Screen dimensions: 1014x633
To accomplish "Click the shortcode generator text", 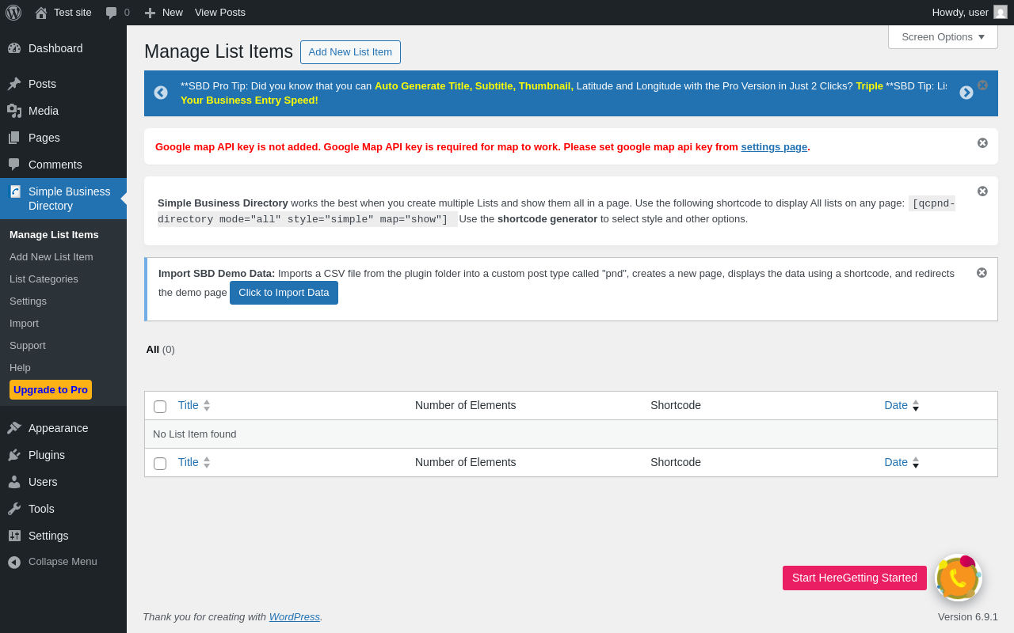I will 547,218.
